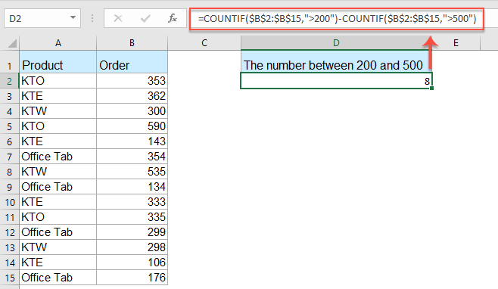Click cell with value 333
This screenshot has height=289, width=498.
tap(132, 202)
